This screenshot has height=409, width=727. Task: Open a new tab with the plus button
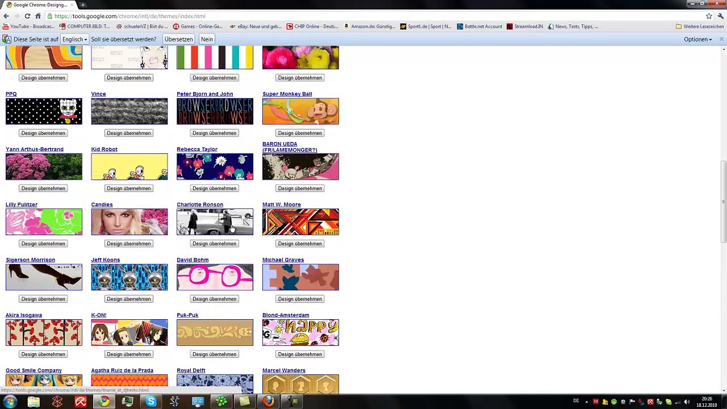point(83,5)
